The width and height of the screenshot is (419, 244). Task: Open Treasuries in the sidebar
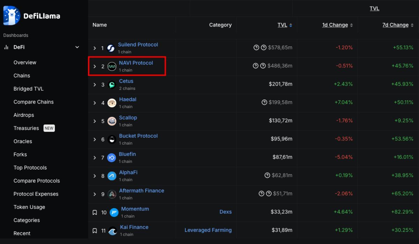(x=26, y=128)
